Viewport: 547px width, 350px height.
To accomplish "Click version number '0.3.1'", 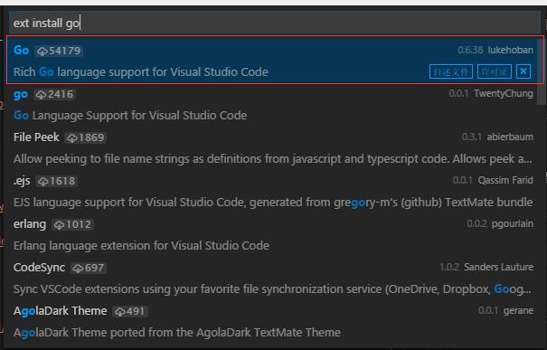I will 472,137.
